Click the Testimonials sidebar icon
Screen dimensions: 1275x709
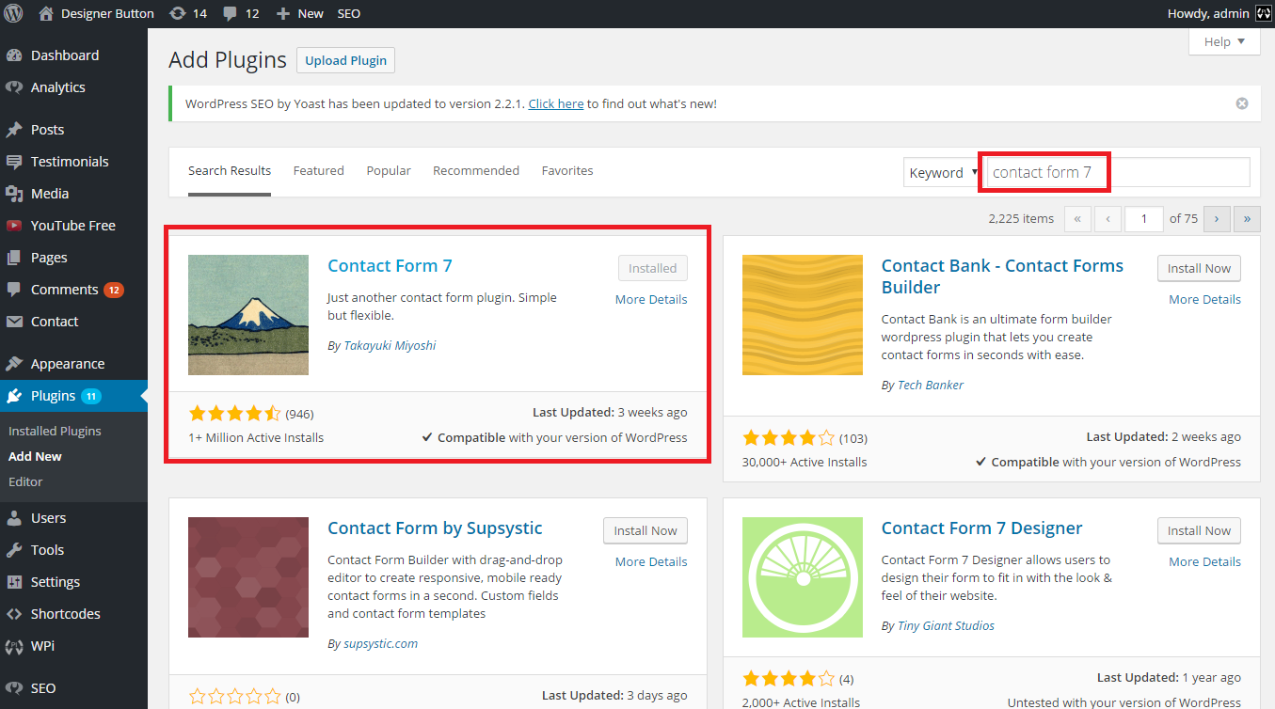pos(14,162)
